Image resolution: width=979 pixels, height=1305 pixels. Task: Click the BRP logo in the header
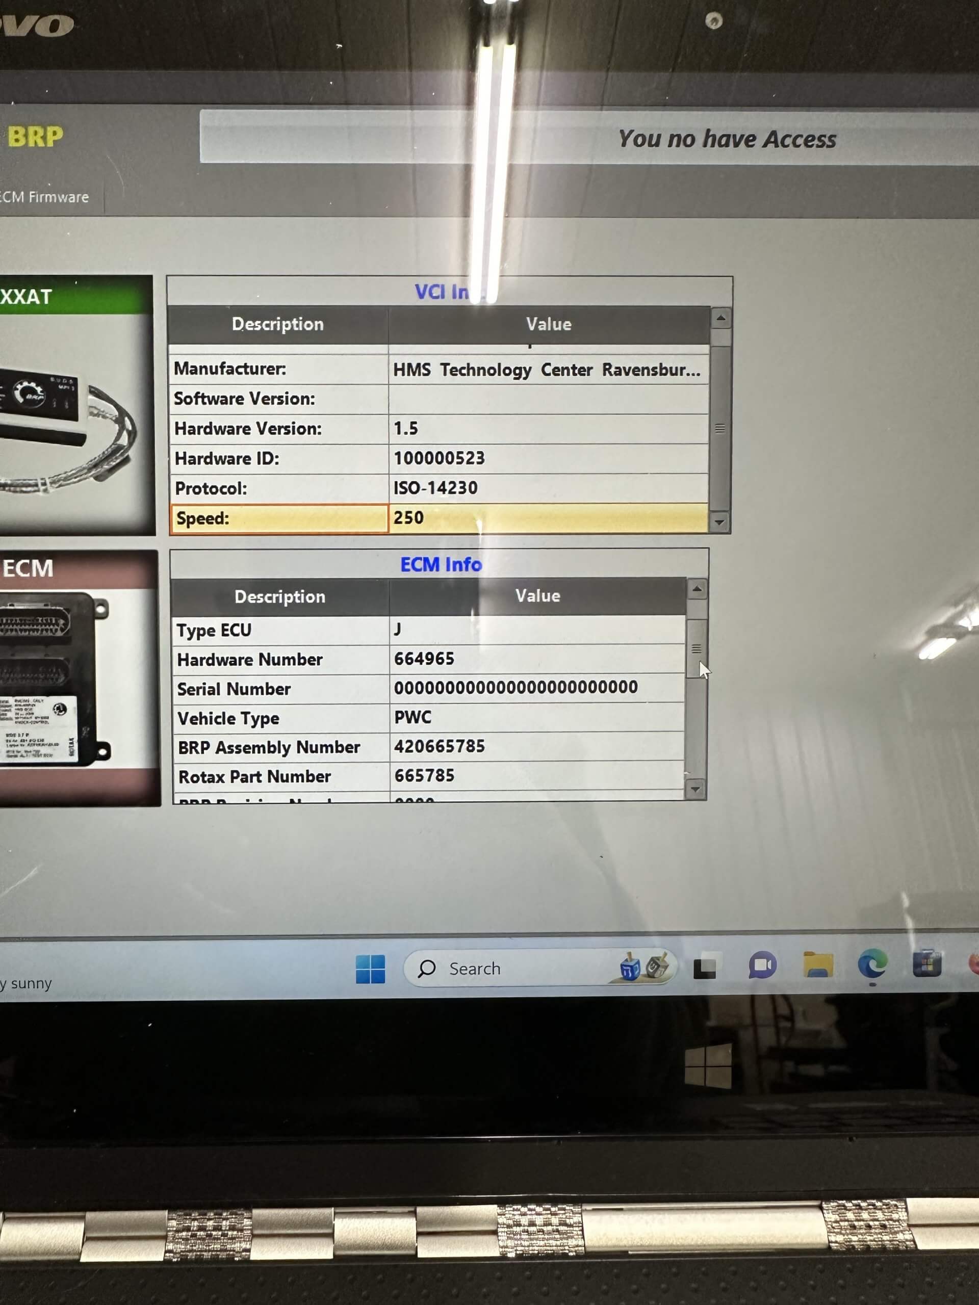pos(35,137)
